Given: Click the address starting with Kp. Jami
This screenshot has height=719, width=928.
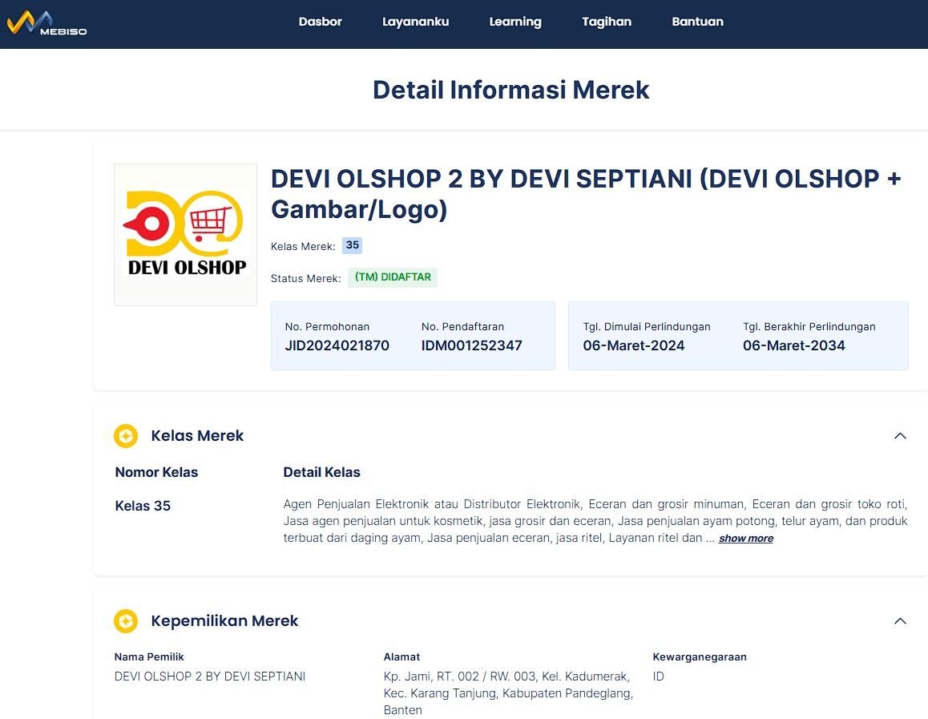Looking at the screenshot, I should tap(508, 693).
